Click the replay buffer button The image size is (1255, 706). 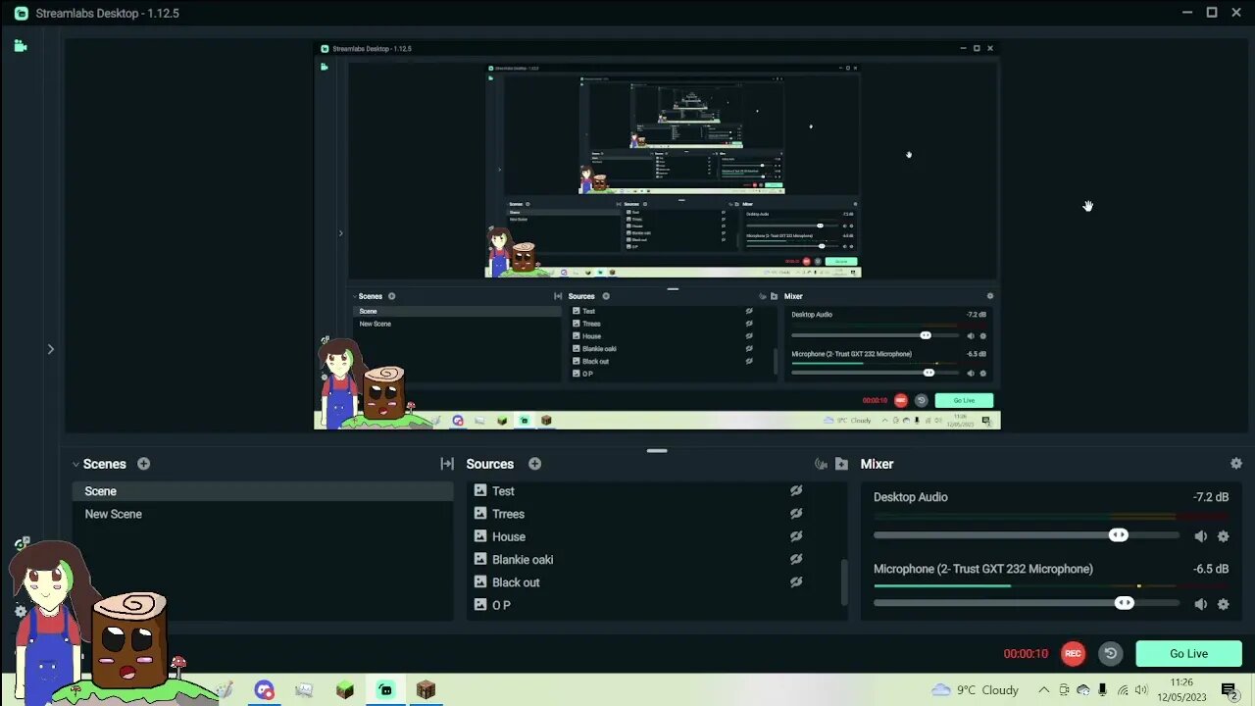[x=1110, y=654]
